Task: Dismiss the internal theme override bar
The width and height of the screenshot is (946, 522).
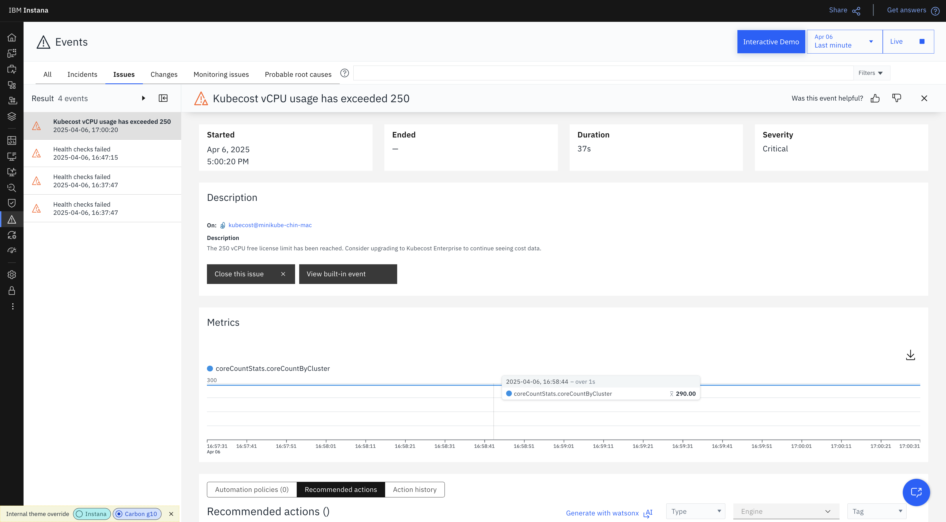Action: 171,514
